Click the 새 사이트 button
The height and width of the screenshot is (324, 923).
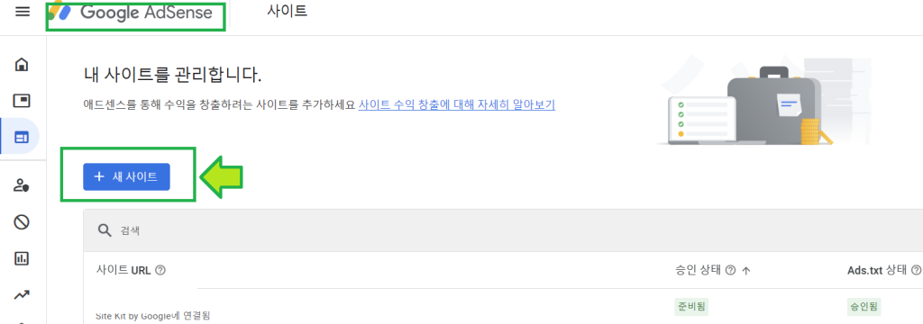126,177
